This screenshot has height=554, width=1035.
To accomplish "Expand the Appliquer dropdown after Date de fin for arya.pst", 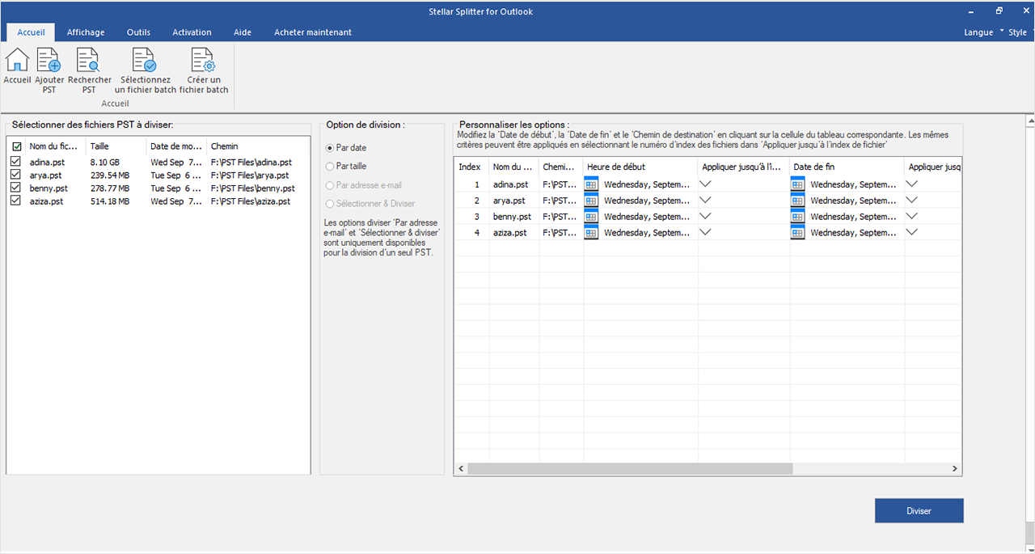I will (912, 200).
